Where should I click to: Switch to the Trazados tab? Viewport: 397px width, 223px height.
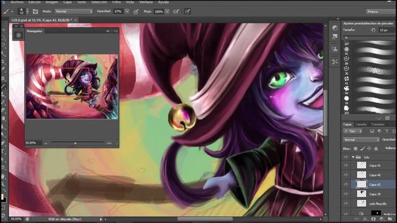point(378,125)
